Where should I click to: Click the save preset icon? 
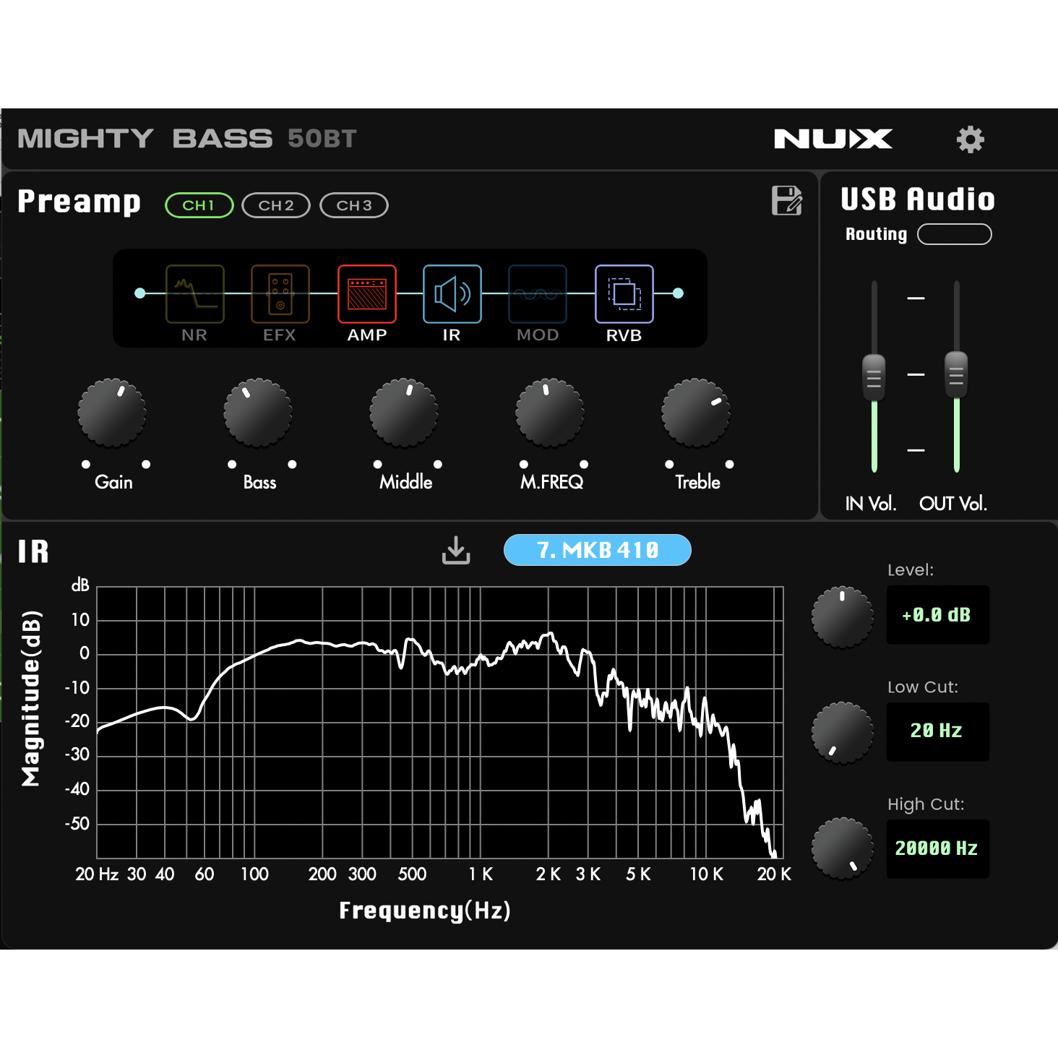pyautogui.click(x=786, y=200)
